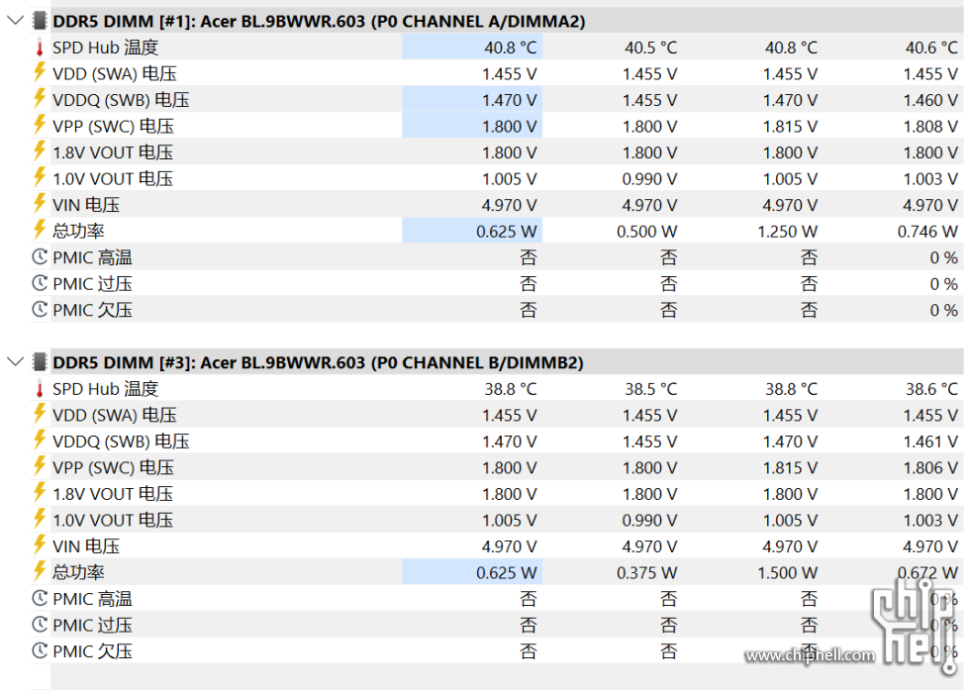Screen dimensions: 970x690
Task: Click thermometer icon of DIMM [#3] SPD Hub
Action: (40, 389)
